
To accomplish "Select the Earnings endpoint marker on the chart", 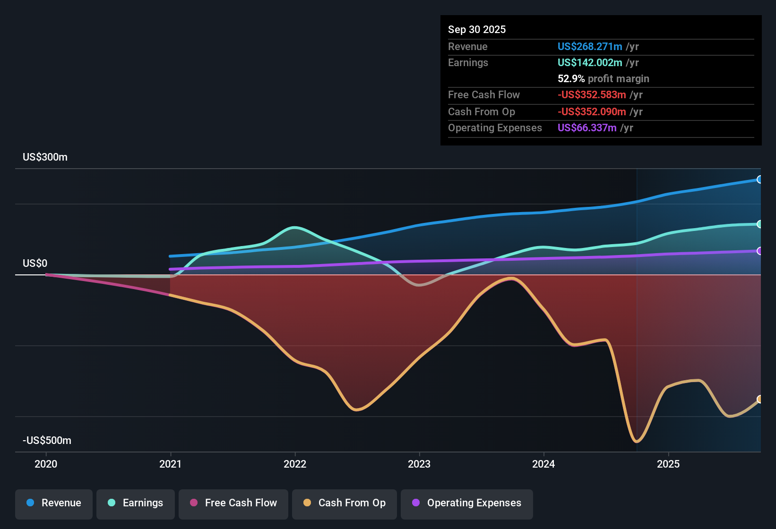I will (x=760, y=223).
